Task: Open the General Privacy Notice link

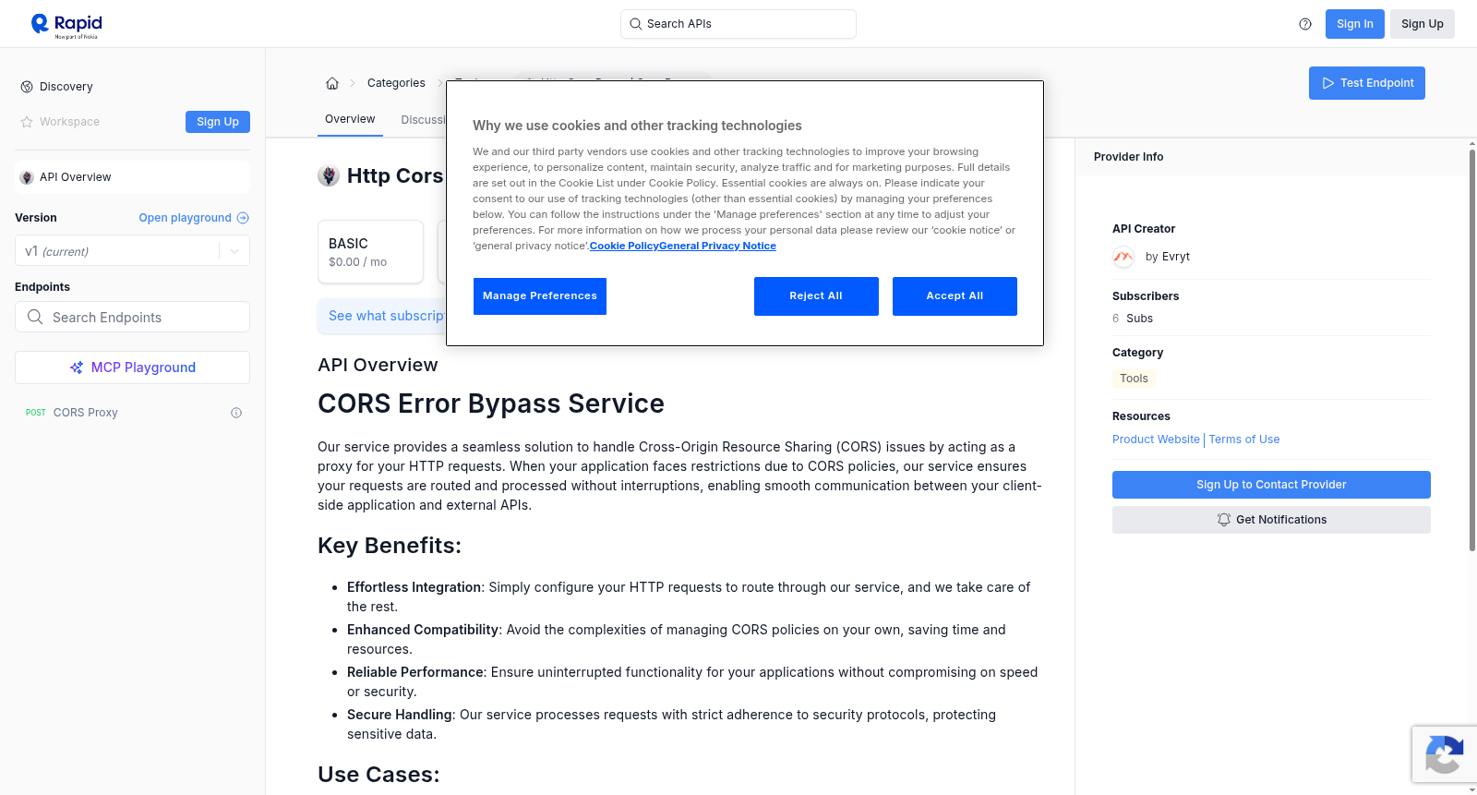Action: coord(717,246)
